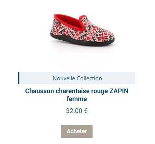Click the number 32.00 in the price
Viewport: 155px width, 144px height.
[74, 111]
